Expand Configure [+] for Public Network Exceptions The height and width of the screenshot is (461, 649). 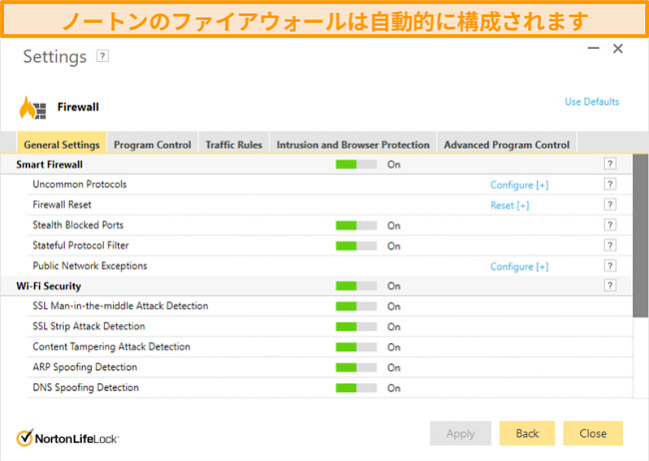519,266
